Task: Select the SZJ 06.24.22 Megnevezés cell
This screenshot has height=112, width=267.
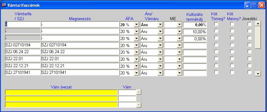Action: click(80, 52)
